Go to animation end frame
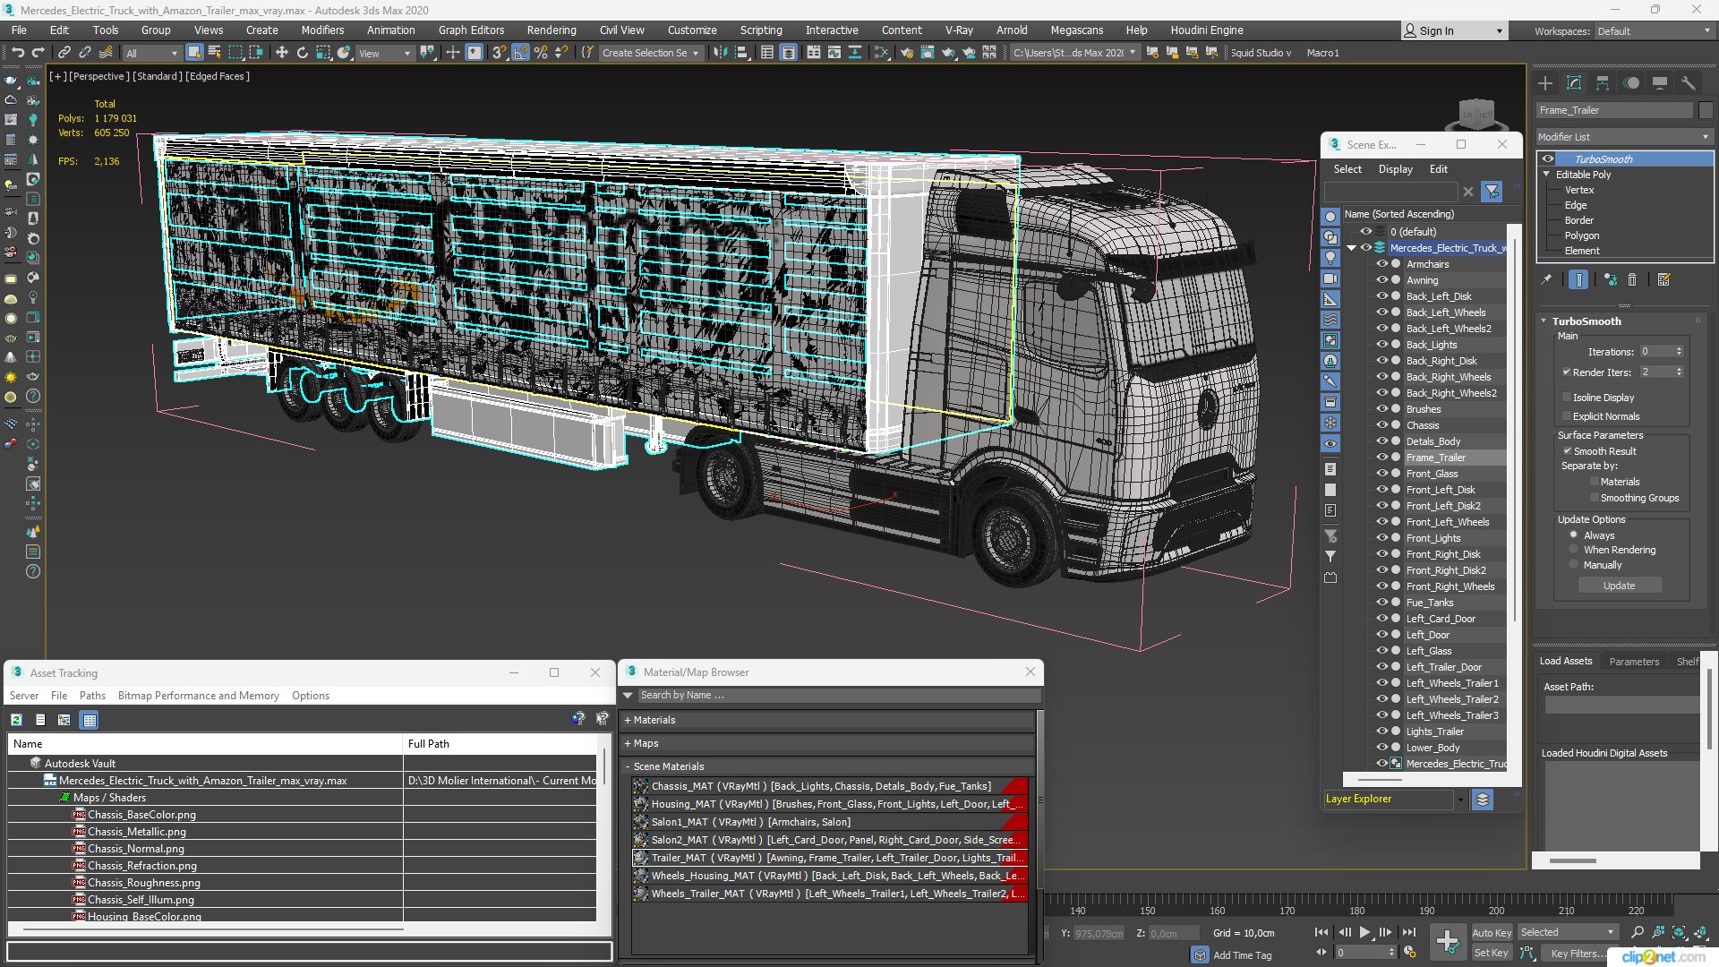This screenshot has width=1719, height=967. [x=1409, y=933]
